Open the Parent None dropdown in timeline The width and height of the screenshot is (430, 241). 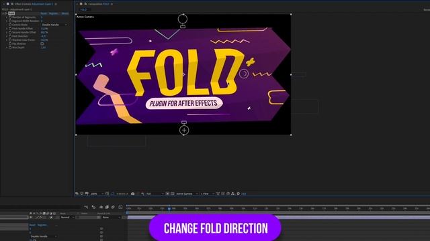coord(112,218)
